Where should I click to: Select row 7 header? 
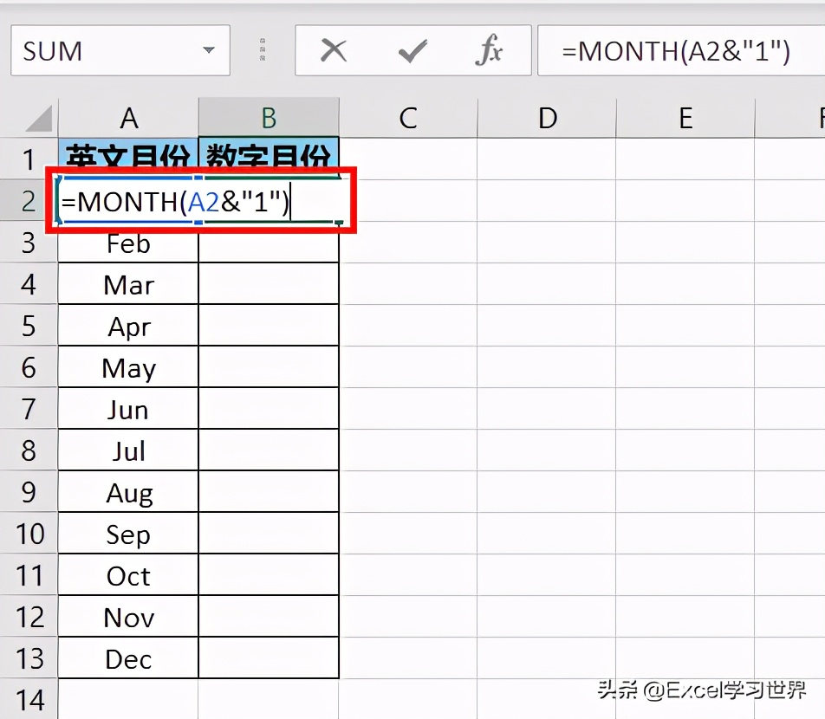pos(29,408)
